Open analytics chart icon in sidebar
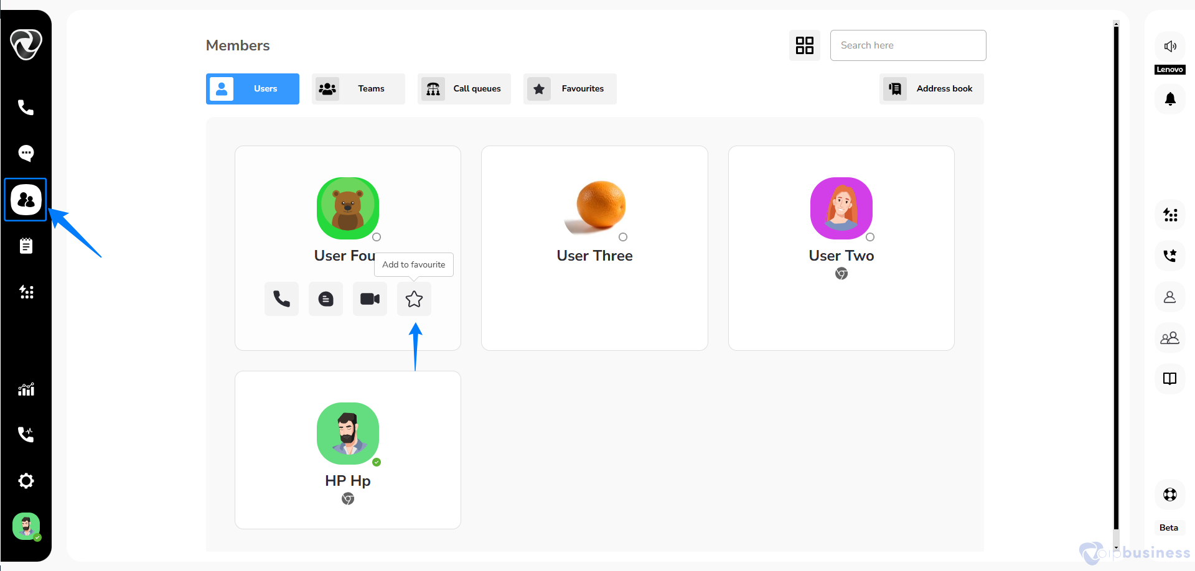This screenshot has width=1195, height=571. tap(26, 389)
